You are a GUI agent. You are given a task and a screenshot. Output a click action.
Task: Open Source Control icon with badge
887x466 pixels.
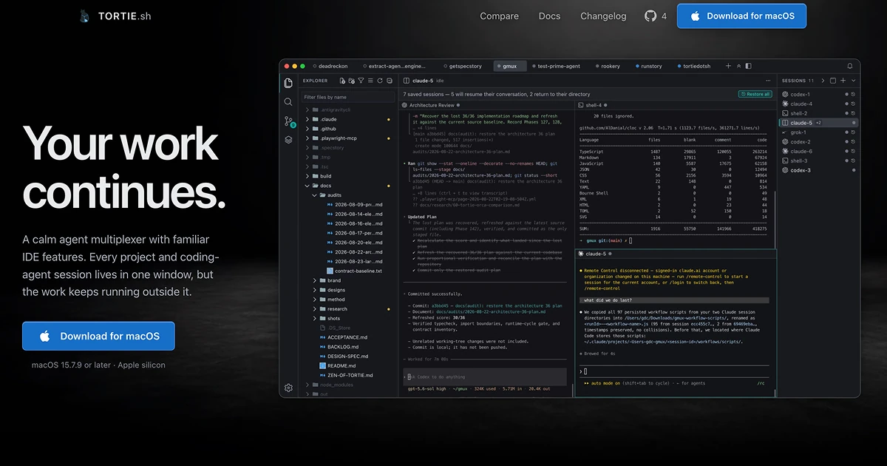pos(289,121)
